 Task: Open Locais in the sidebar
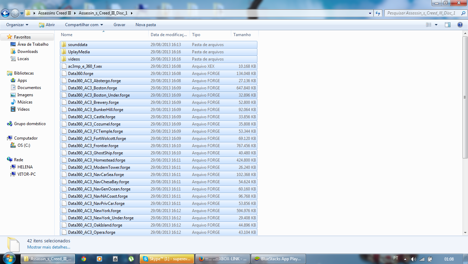coord(23,59)
